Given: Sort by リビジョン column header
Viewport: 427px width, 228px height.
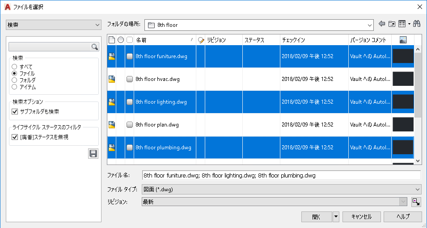Looking at the screenshot, I should coord(224,40).
